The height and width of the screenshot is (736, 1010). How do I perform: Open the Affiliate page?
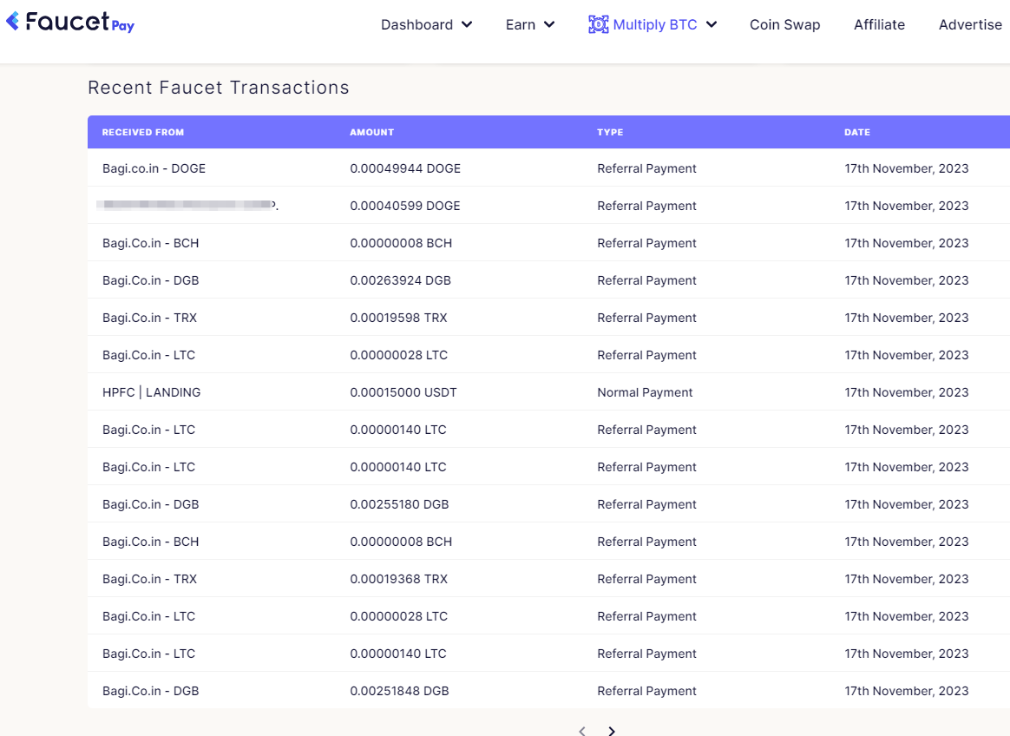coord(879,24)
